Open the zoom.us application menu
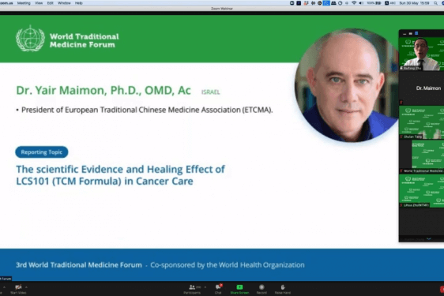 click(x=6, y=3)
